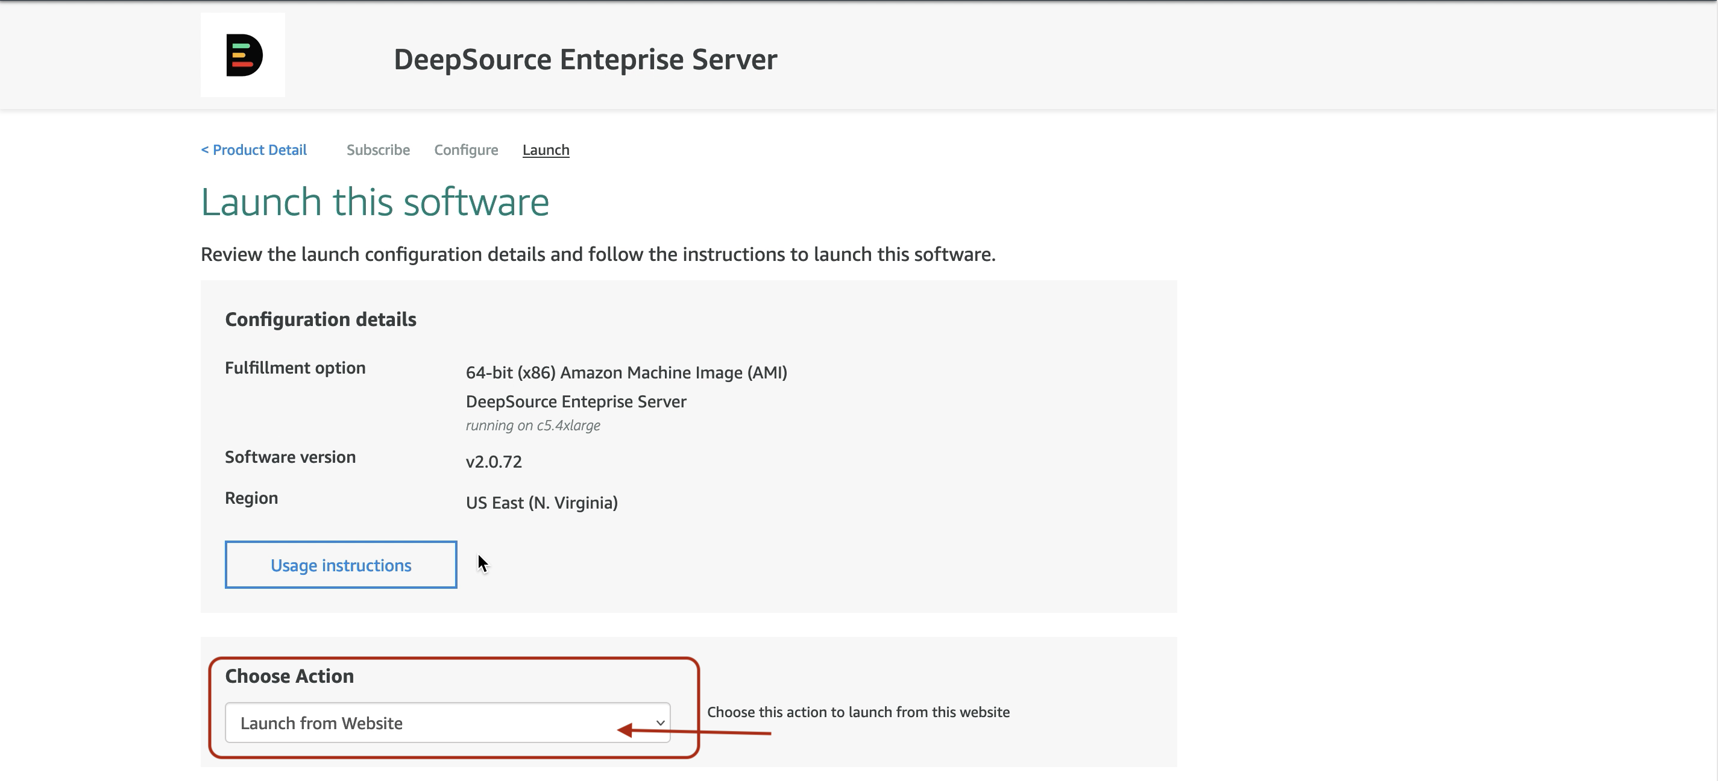Click the Software version label

click(x=290, y=457)
